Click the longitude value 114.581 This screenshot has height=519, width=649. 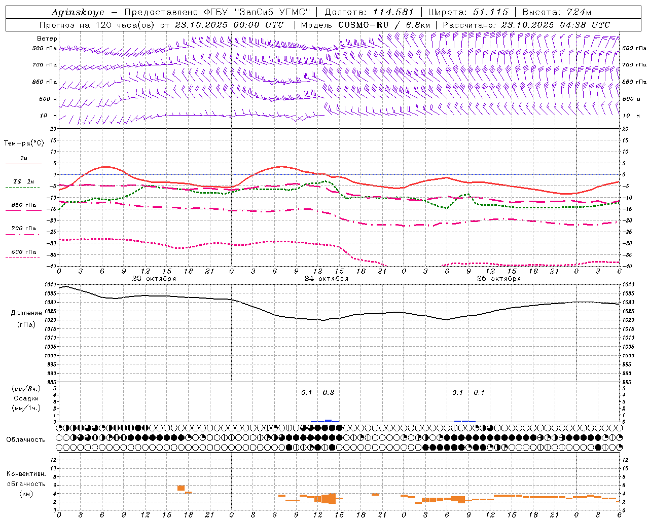[x=393, y=12]
